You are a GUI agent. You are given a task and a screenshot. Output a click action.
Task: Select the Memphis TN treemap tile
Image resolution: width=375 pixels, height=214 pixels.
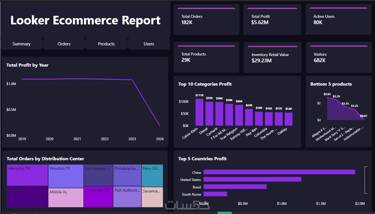tap(27, 175)
